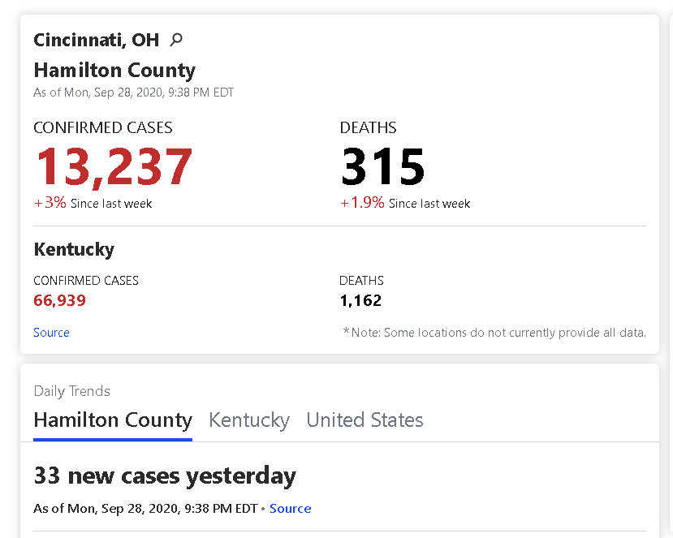
Task: Select the Cincinnati, OH location title
Action: (96, 40)
